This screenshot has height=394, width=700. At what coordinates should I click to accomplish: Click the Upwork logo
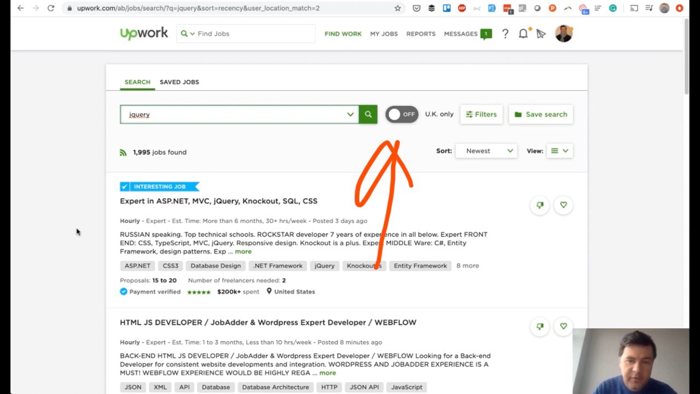(x=144, y=33)
